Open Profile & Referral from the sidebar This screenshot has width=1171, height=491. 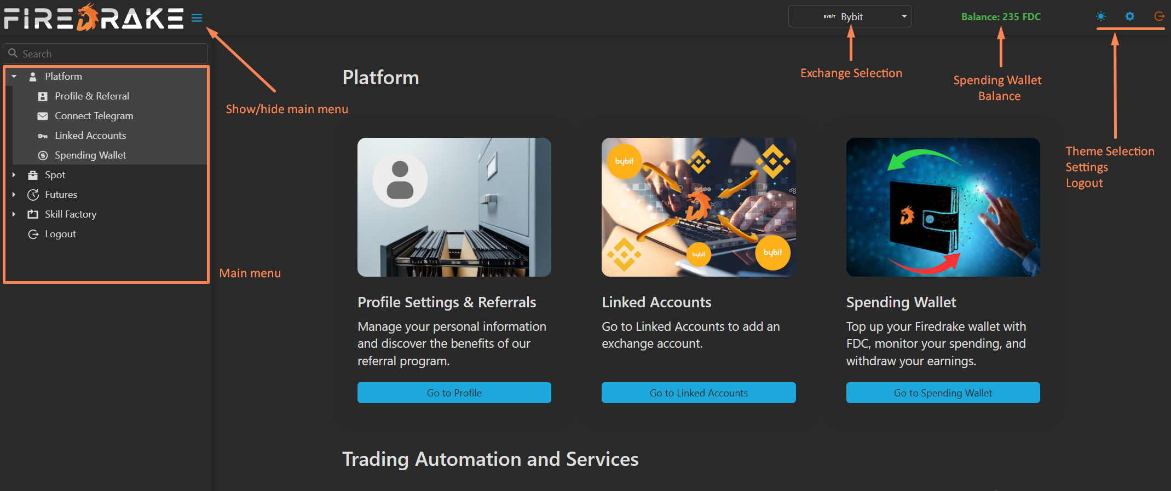coord(92,96)
